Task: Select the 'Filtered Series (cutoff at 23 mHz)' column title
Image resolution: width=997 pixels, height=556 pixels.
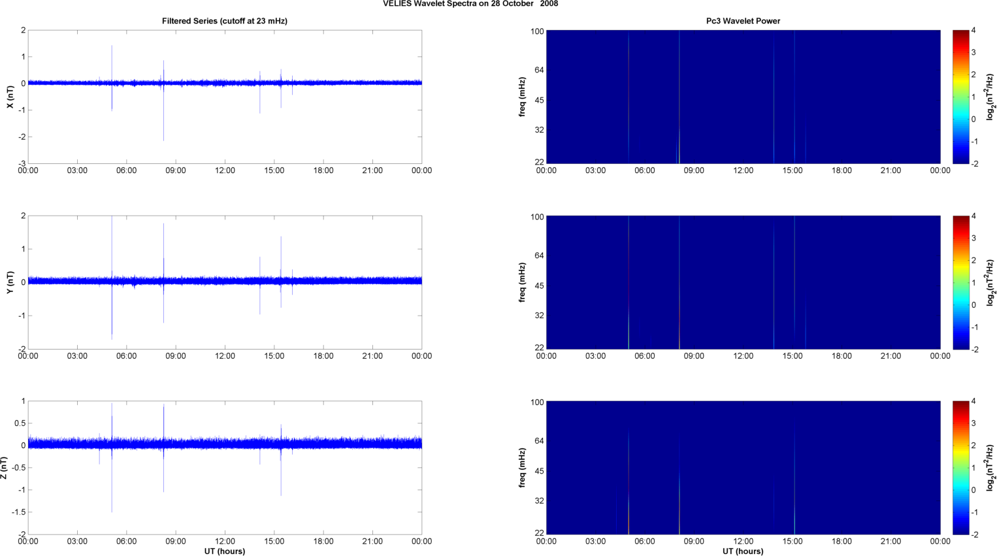Action: tap(225, 21)
